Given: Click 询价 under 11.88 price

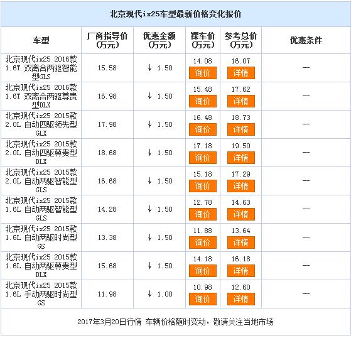Looking at the screenshot, I should coord(203,243).
